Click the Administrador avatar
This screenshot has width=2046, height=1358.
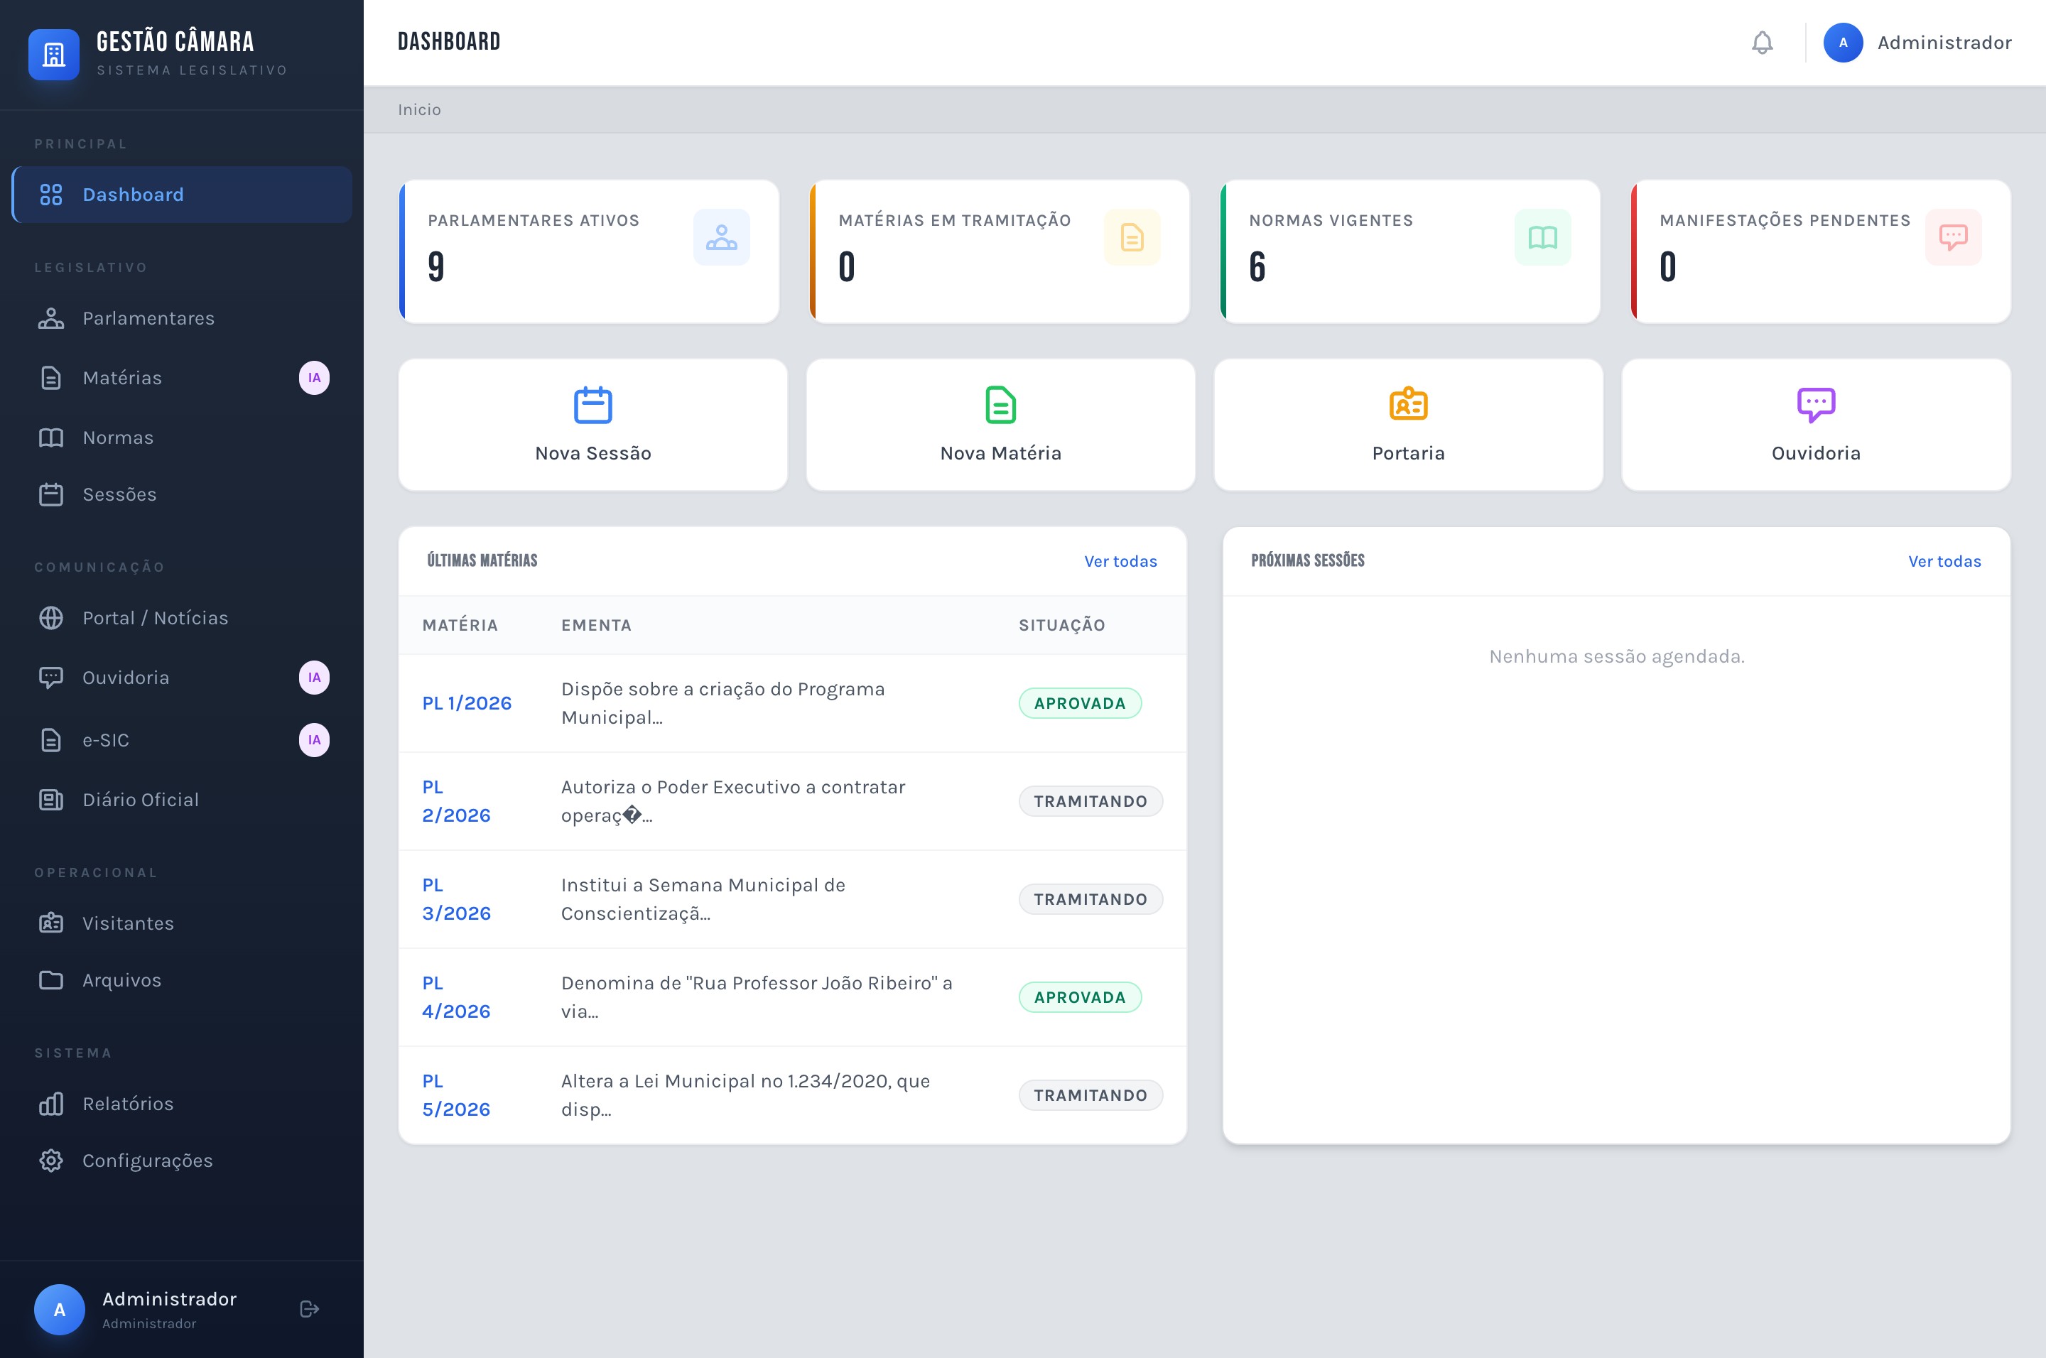click(x=1844, y=43)
